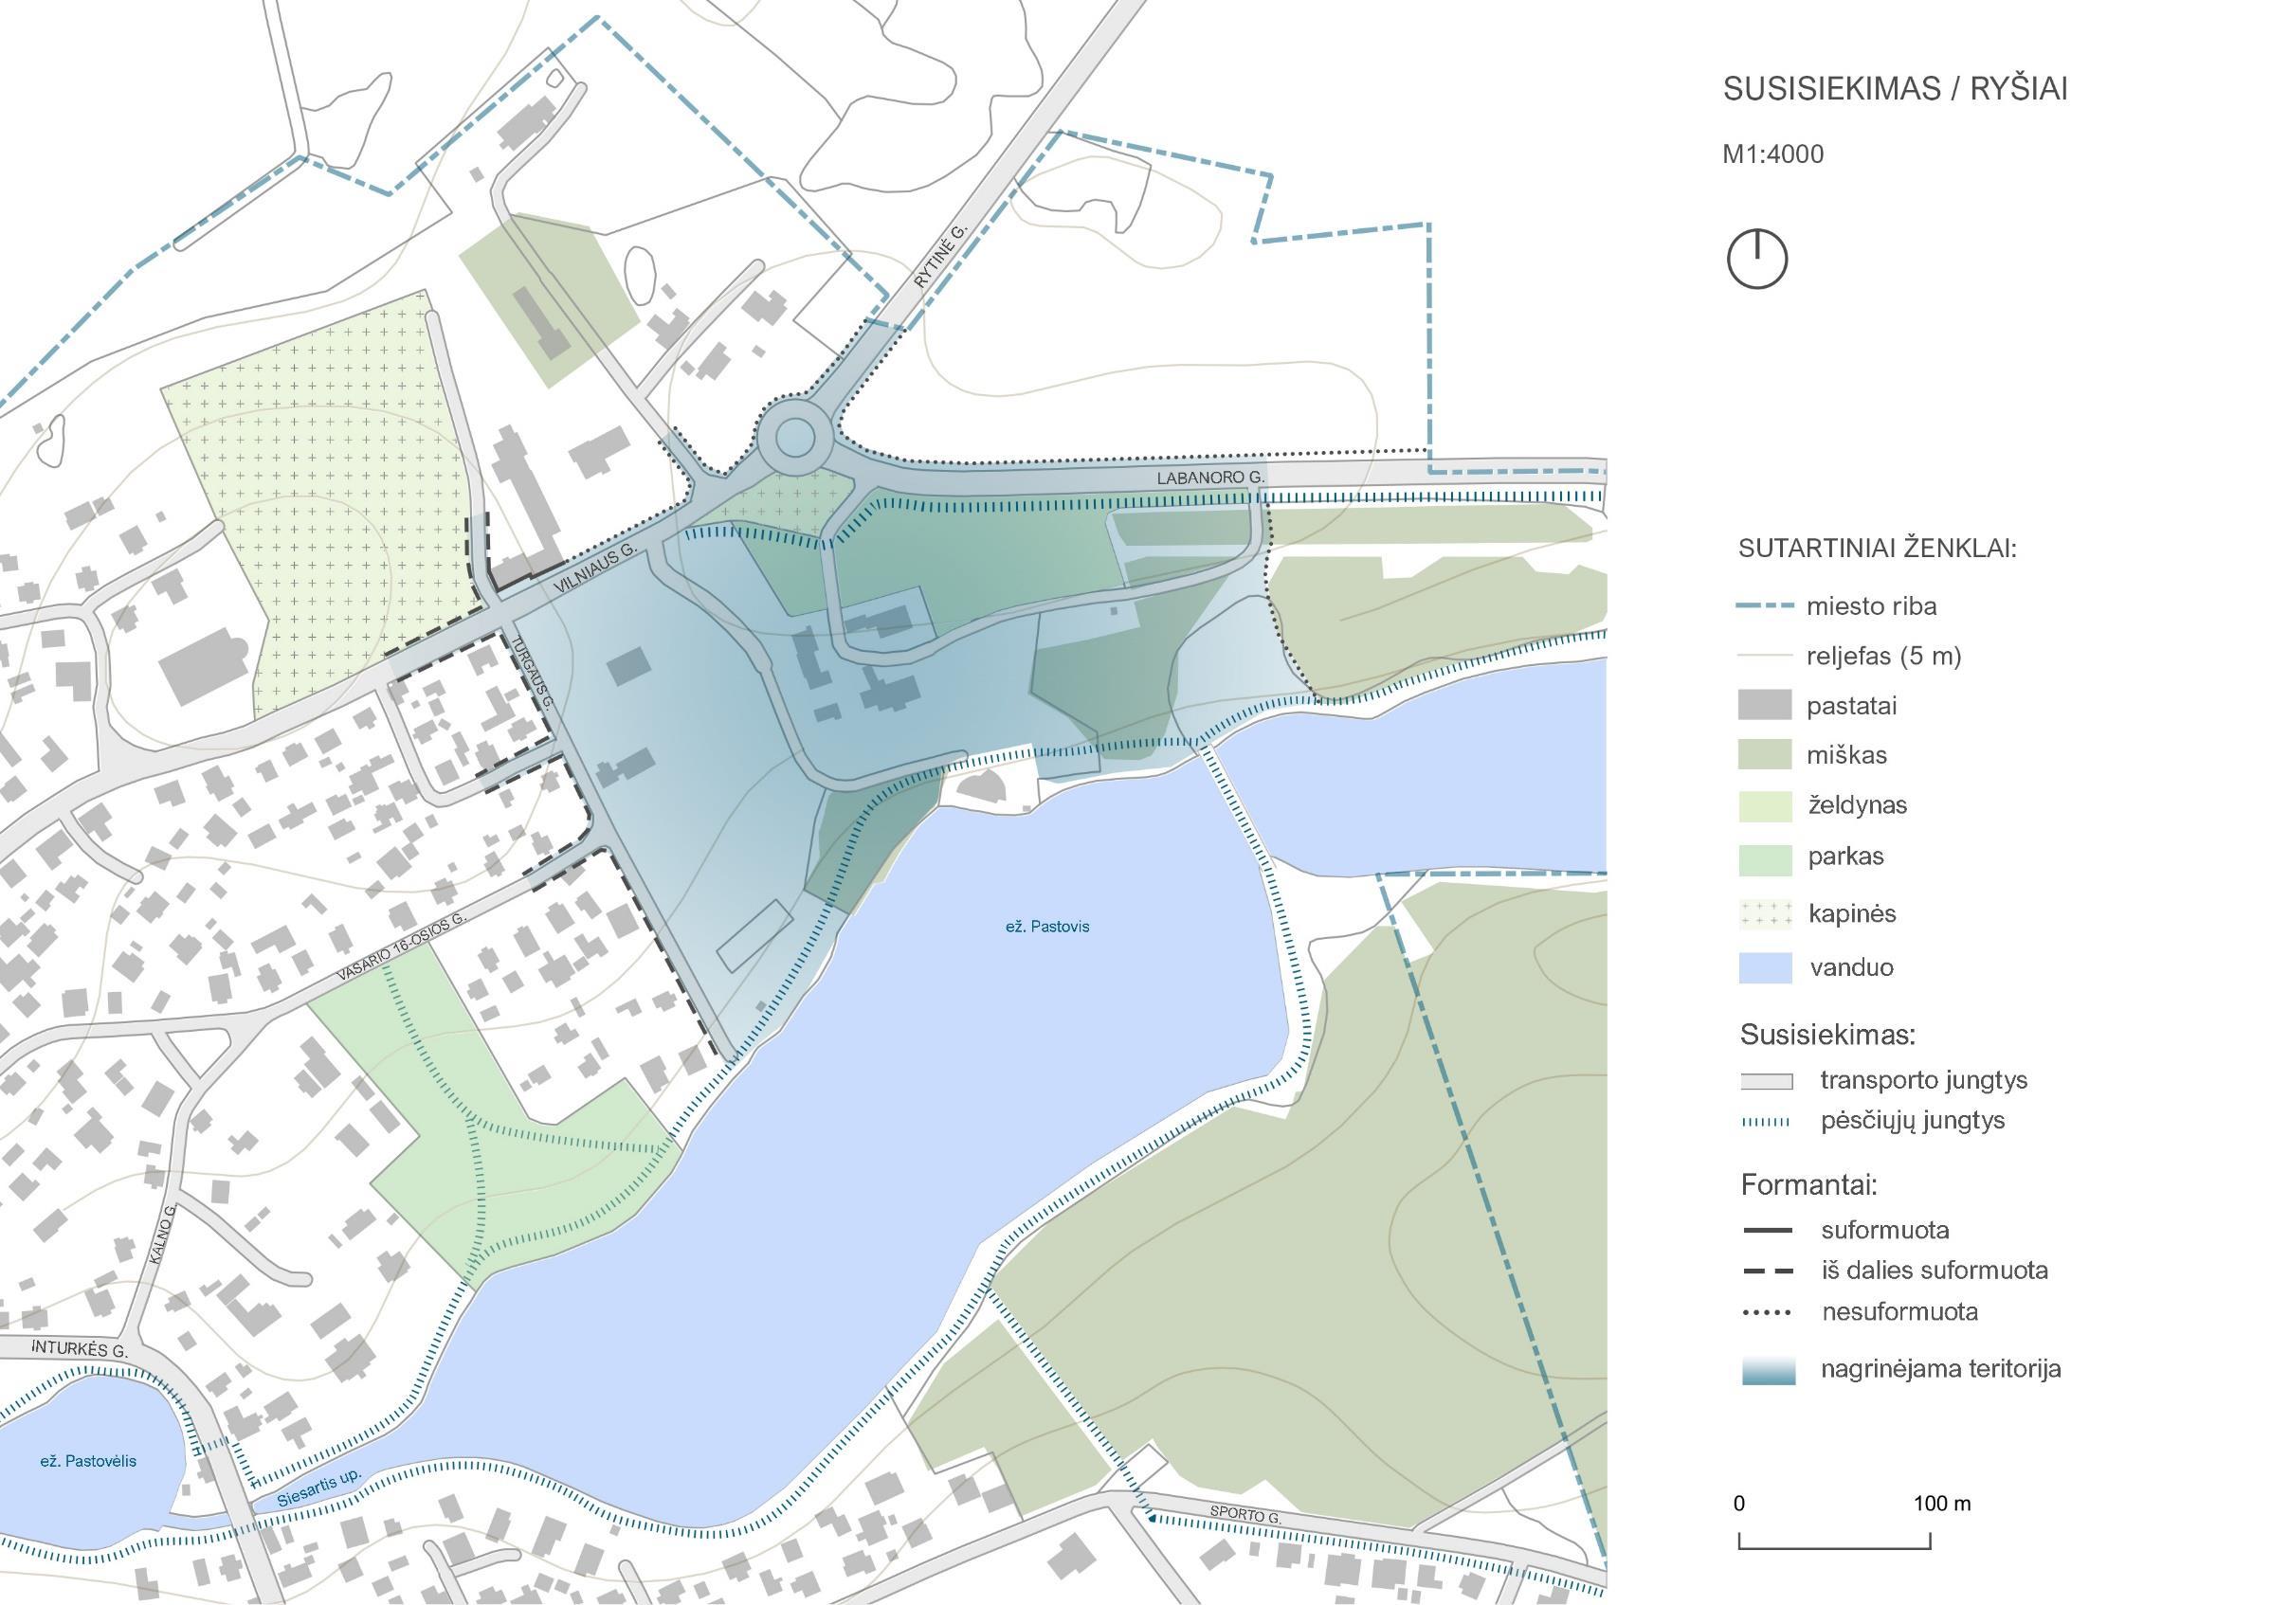The image size is (2271, 1605).
Task: Click the SUSISIEKIMAS / RYŠIAI title text
Action: 1894,89
